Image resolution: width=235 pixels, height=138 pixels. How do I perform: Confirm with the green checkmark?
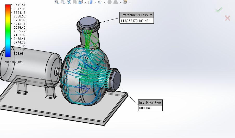(219, 10)
